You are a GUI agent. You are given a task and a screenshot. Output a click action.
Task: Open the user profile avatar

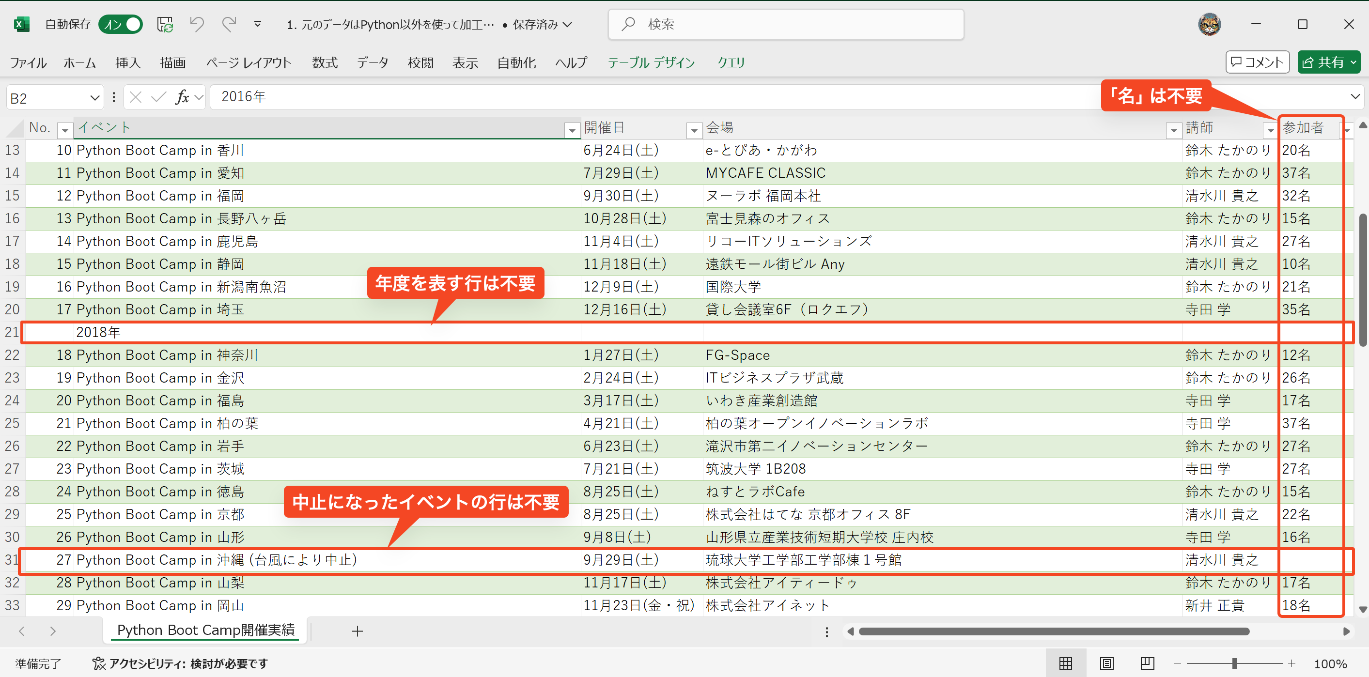tap(1209, 24)
